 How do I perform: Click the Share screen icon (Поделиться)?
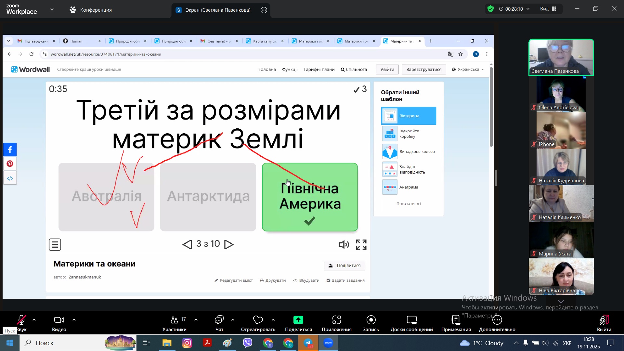298,320
